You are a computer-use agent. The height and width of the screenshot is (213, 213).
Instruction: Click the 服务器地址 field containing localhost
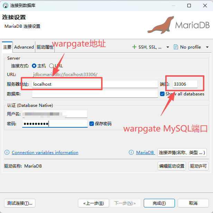click(95, 84)
